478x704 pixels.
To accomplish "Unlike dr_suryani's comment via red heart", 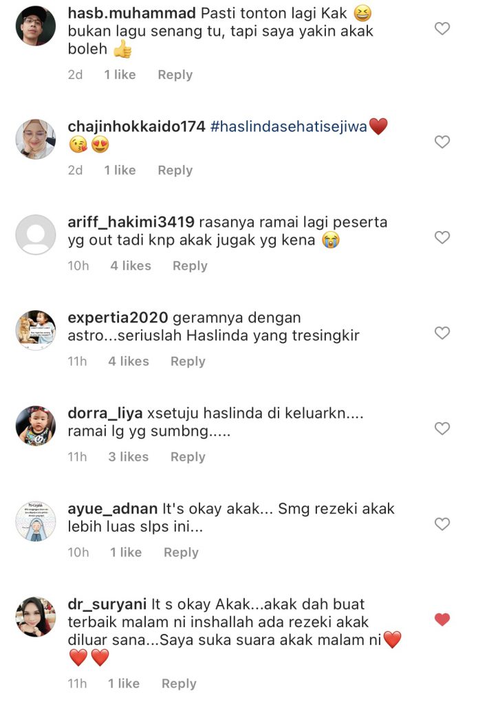I will click(442, 619).
